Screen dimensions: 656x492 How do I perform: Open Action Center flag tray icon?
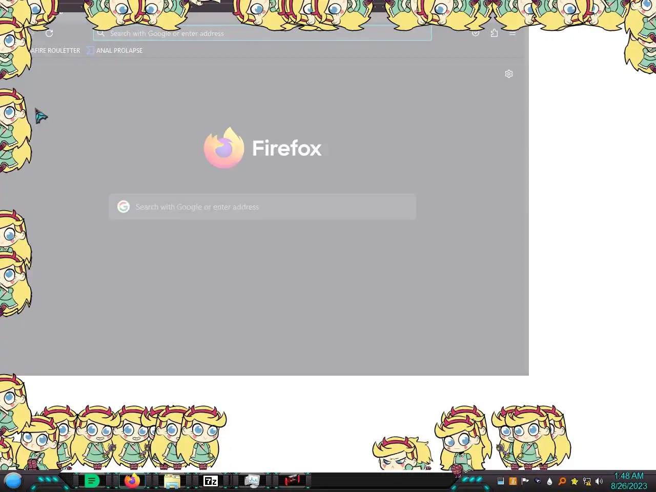(x=525, y=481)
